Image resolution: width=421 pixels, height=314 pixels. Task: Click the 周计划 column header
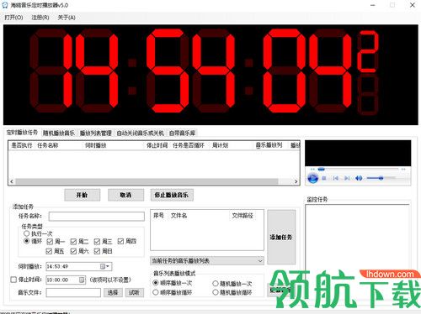point(220,145)
